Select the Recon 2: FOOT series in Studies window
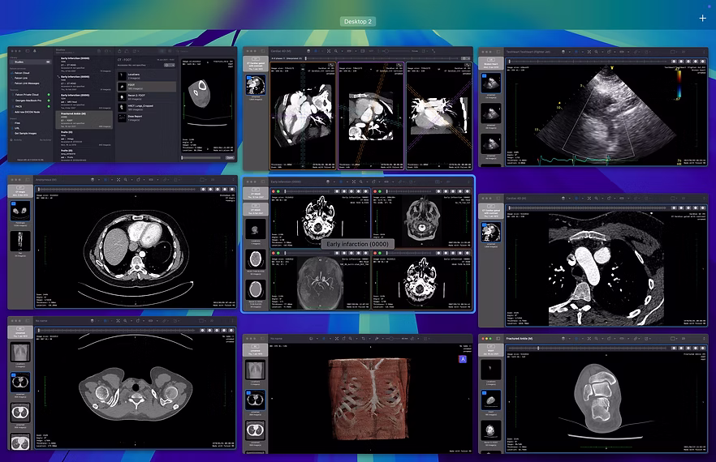Viewport: 716px width, 462px height. click(x=147, y=97)
